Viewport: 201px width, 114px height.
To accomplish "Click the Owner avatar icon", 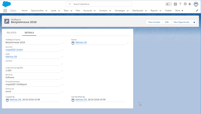I will coord(73,43).
